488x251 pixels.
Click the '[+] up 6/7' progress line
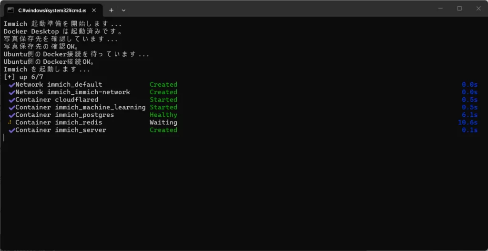(23, 77)
